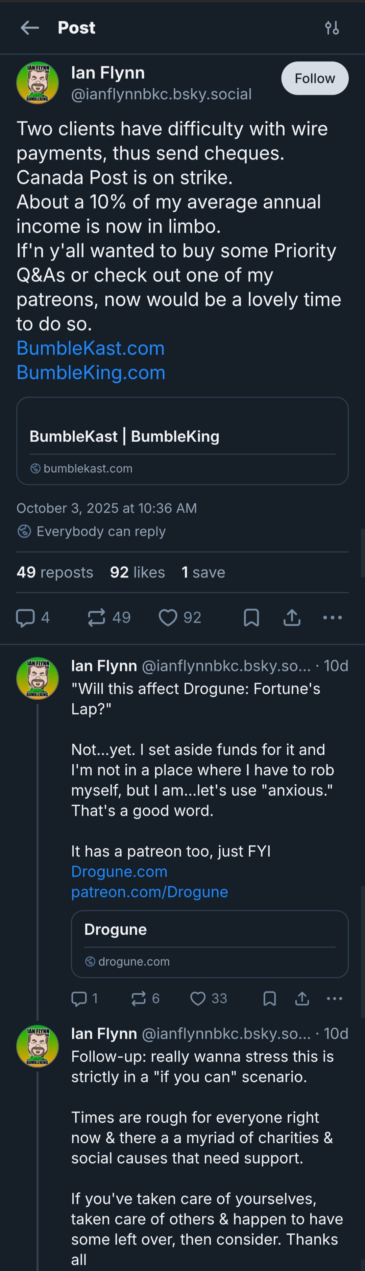The width and height of the screenshot is (365, 1271).
Task: View the list of 49 reposts
Action: pos(55,572)
